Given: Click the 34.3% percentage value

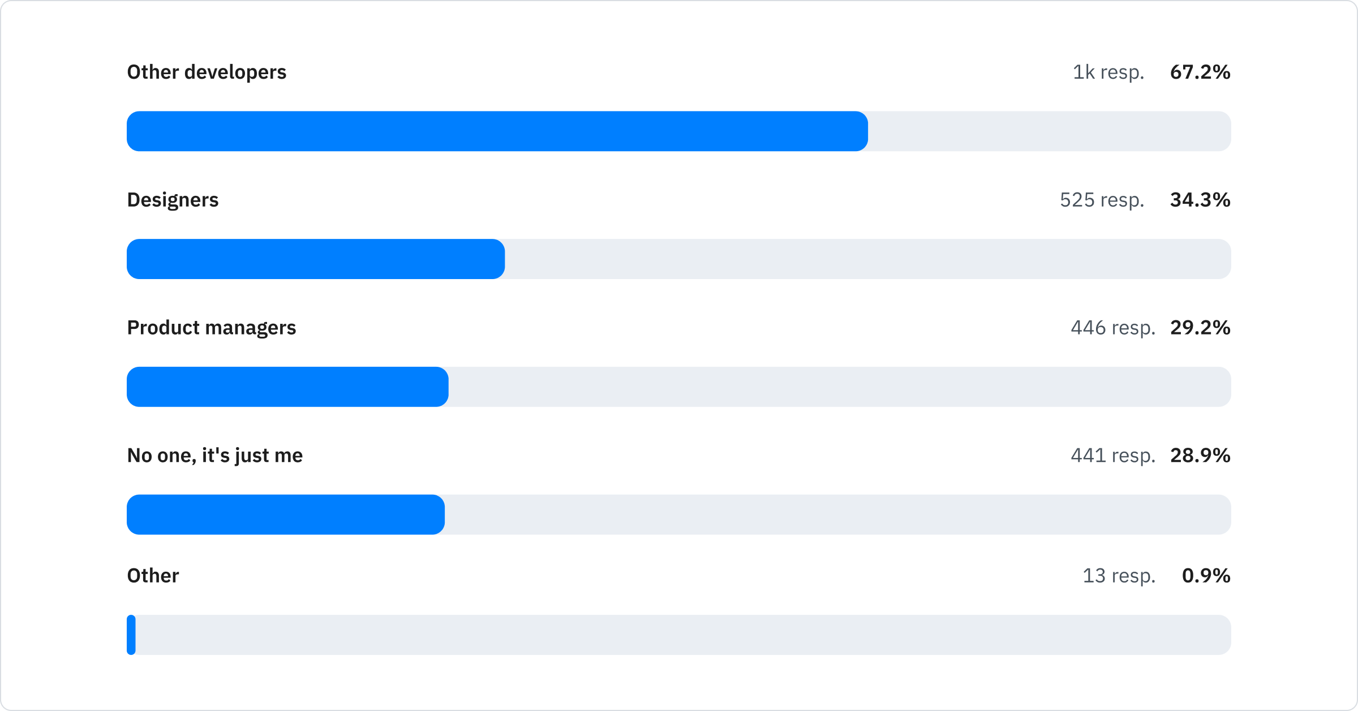Looking at the screenshot, I should click(1200, 200).
